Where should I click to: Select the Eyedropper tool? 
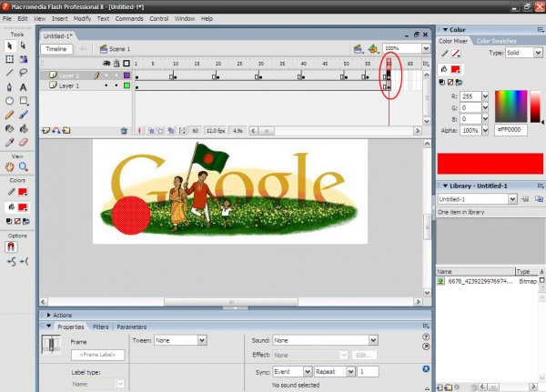pyautogui.click(x=9, y=143)
